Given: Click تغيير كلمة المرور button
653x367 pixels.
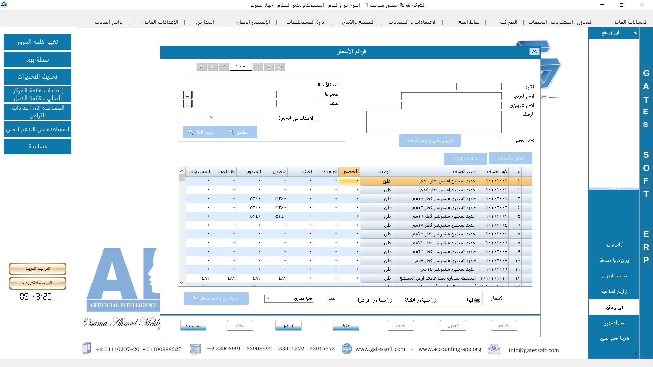Looking at the screenshot, I should coord(37,42).
